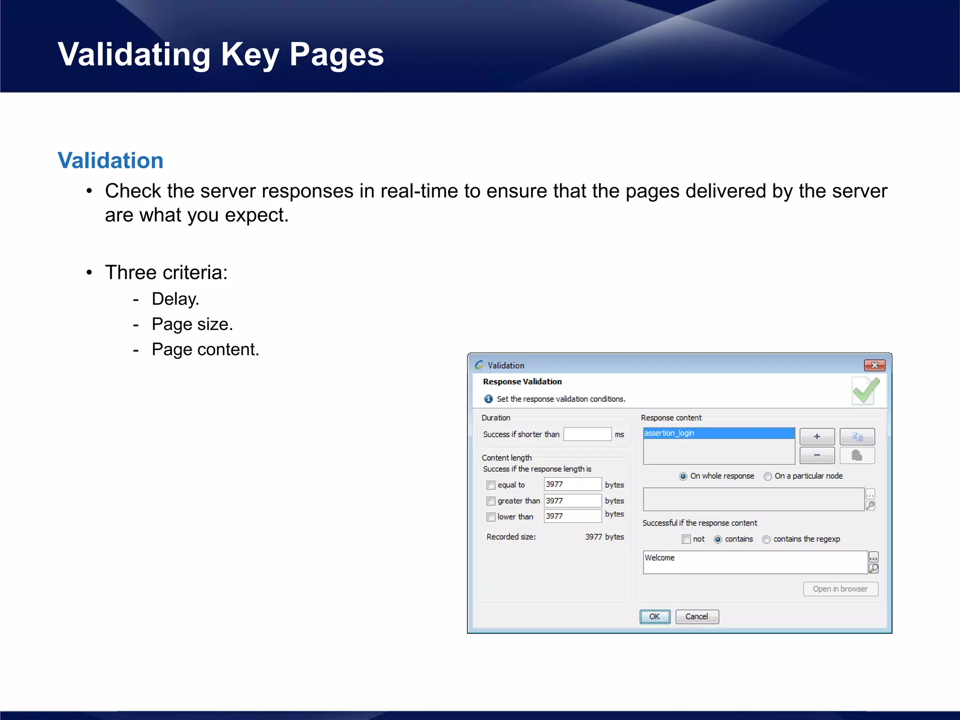Enable the 'lower than' checkbox
Screen dimensions: 960x720
[491, 517]
